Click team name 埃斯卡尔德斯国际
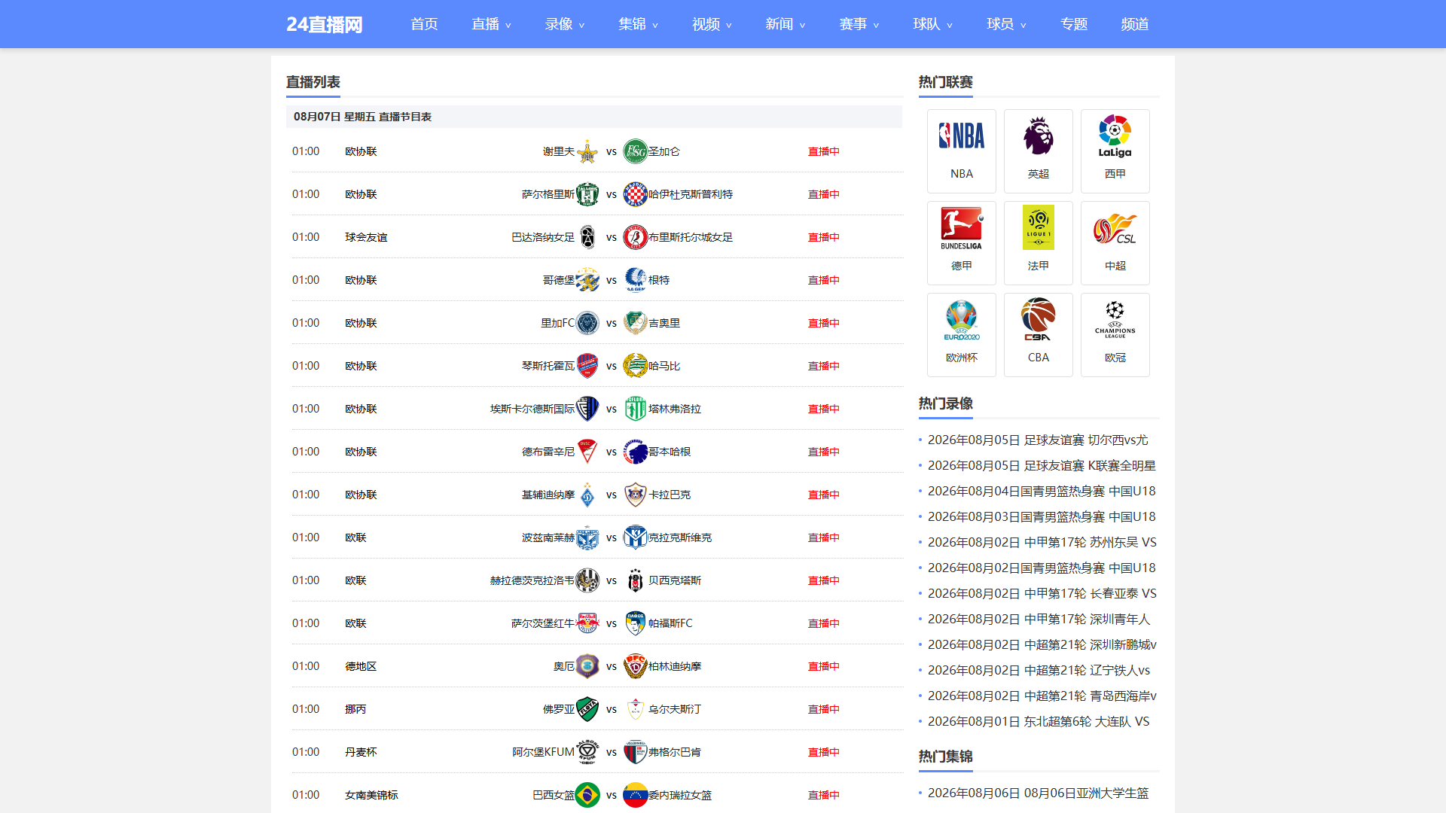 (x=532, y=409)
